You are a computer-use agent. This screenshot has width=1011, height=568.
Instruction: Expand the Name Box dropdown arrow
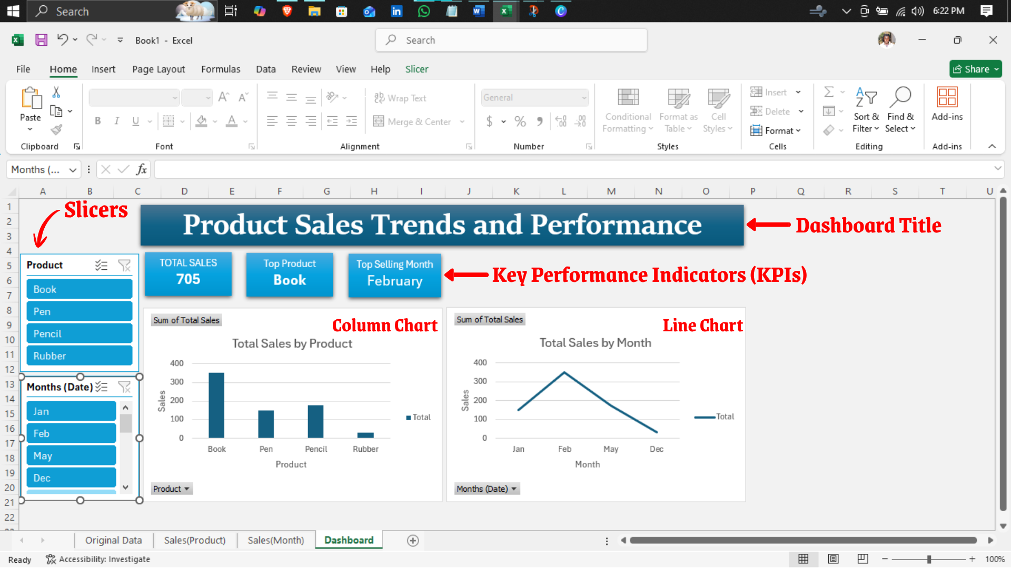pos(73,170)
